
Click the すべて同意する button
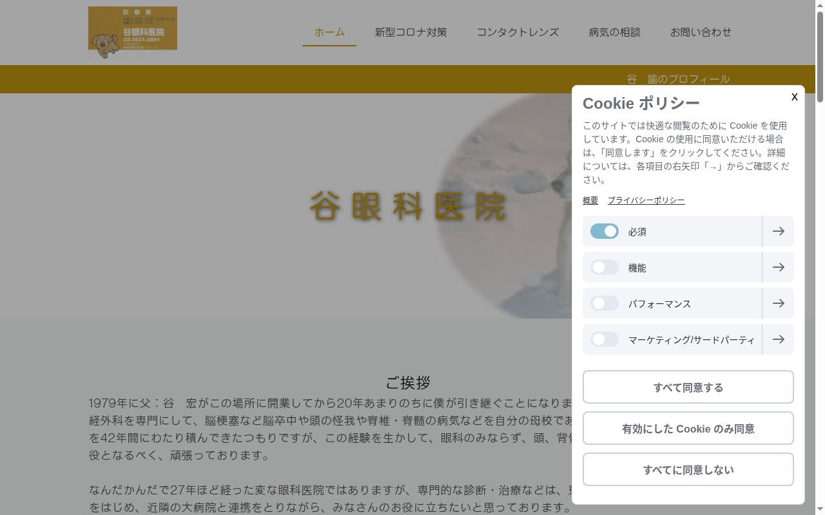pos(688,387)
